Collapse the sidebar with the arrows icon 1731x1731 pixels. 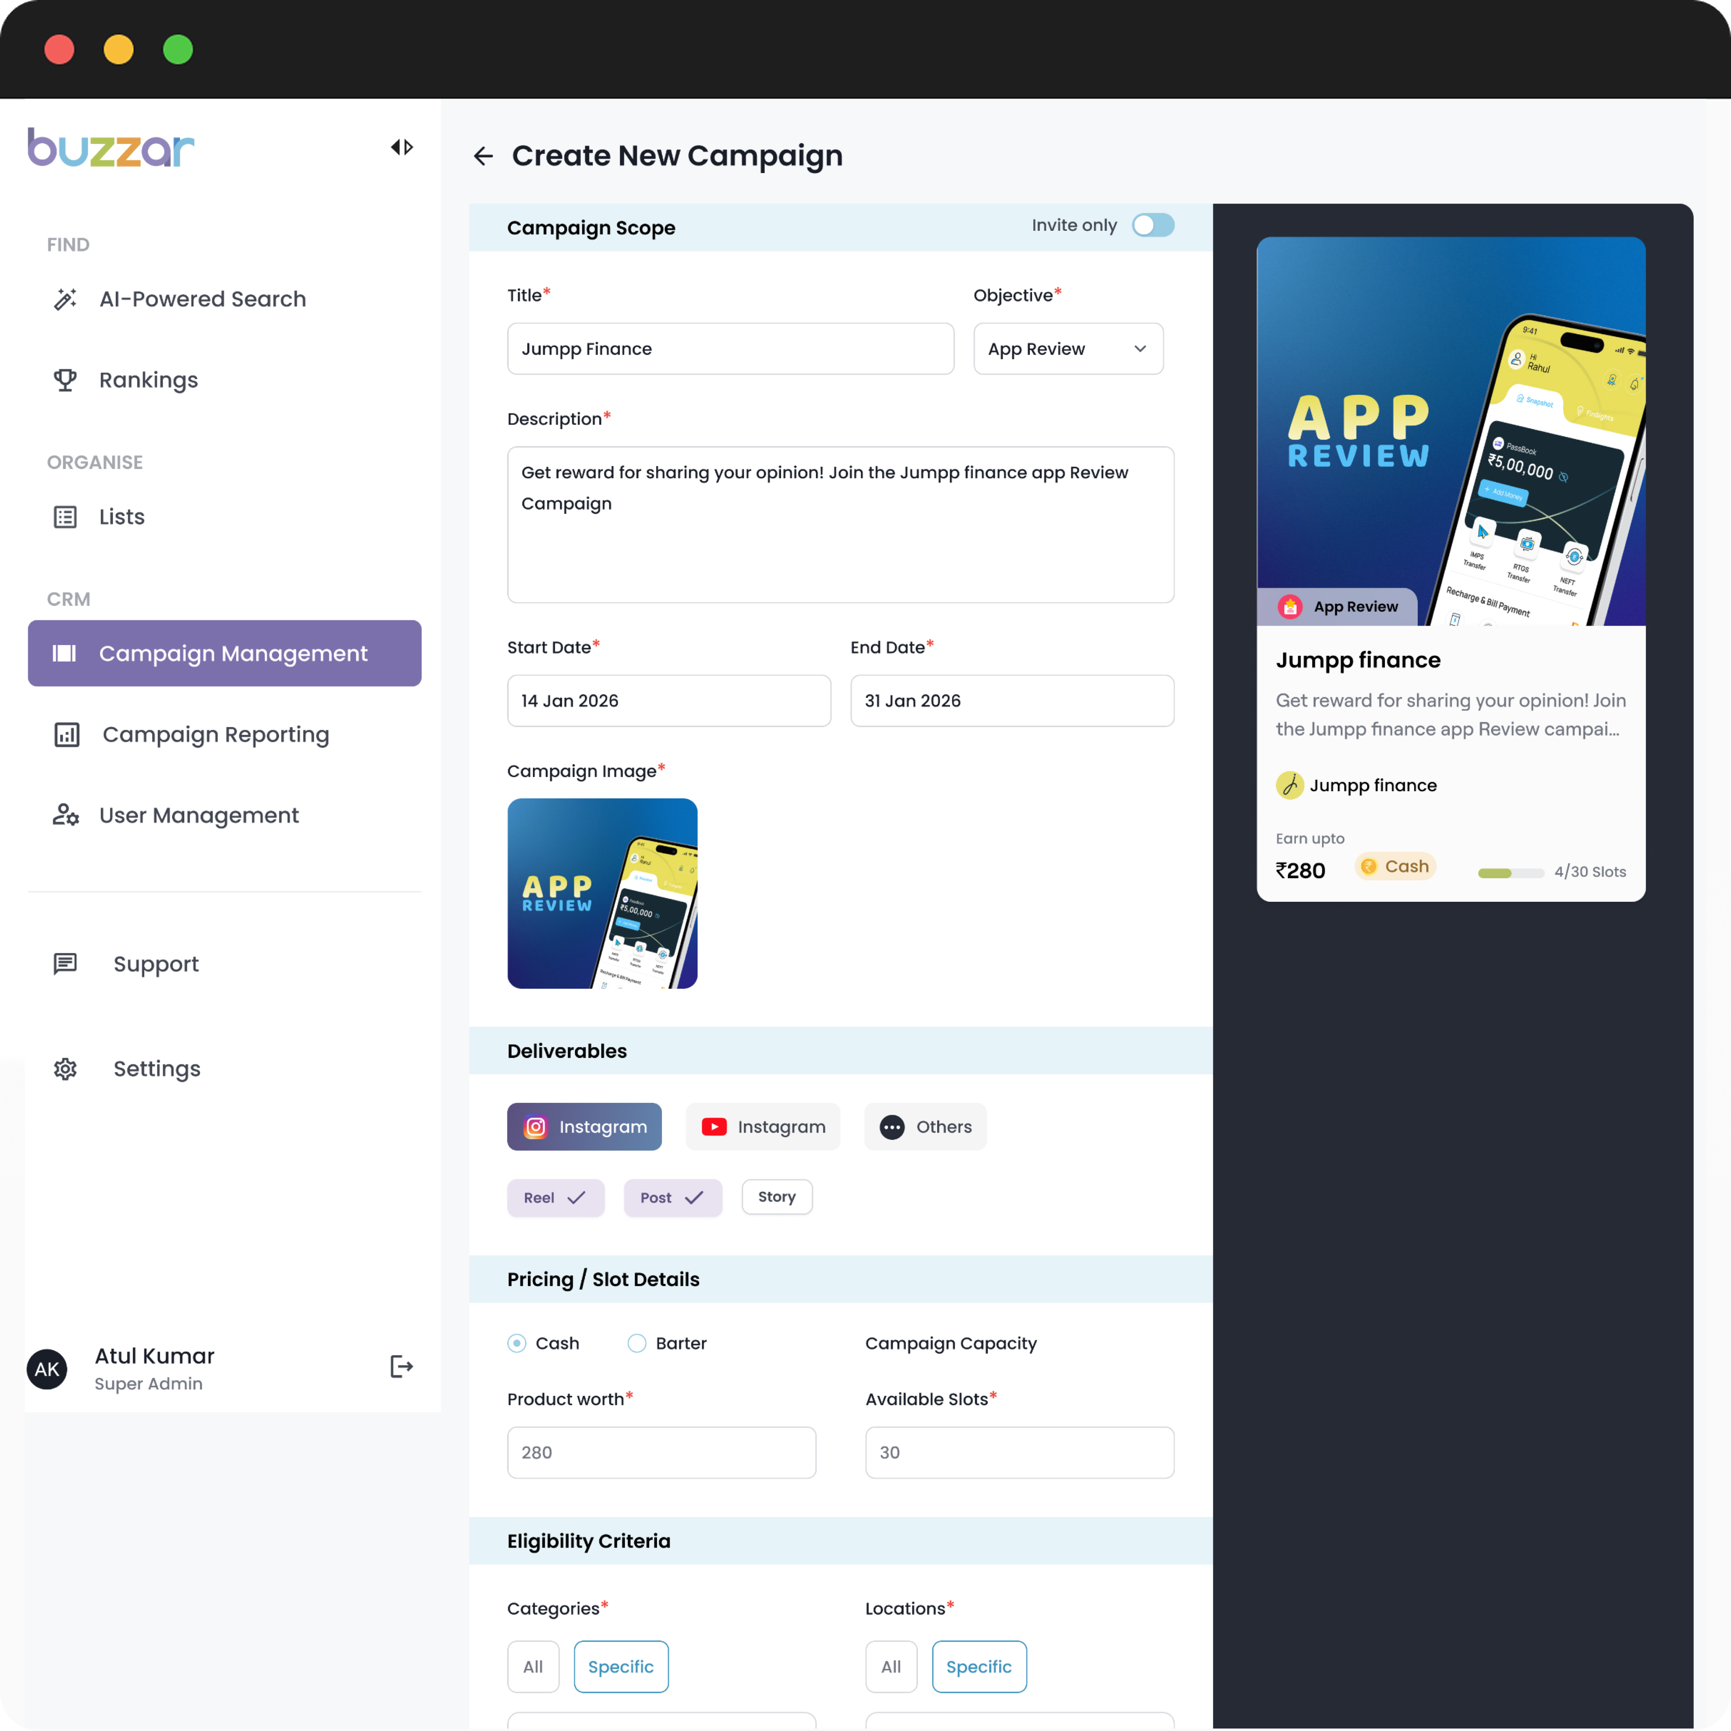[x=401, y=147]
